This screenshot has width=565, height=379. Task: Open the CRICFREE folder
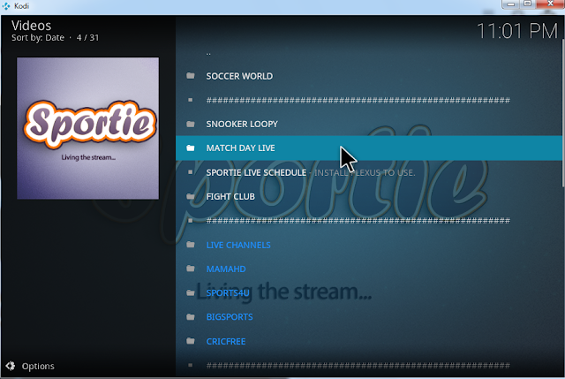tap(369, 341)
